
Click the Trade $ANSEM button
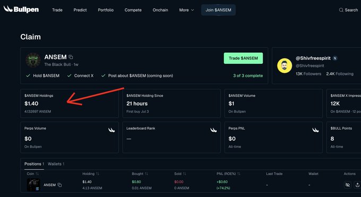tap(243, 58)
